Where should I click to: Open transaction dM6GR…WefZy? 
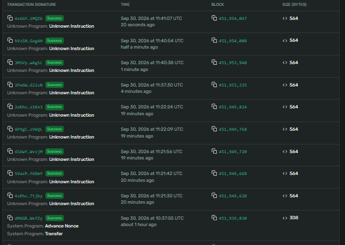[28, 218]
